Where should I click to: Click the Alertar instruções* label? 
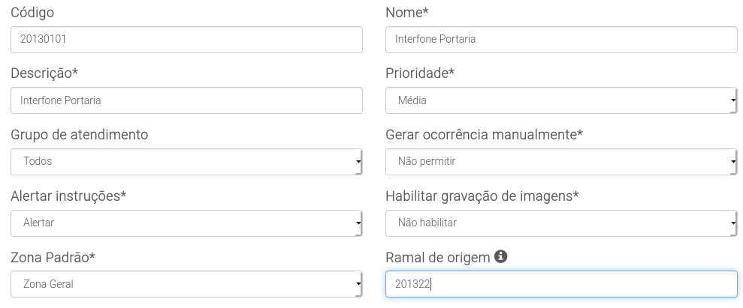68,196
